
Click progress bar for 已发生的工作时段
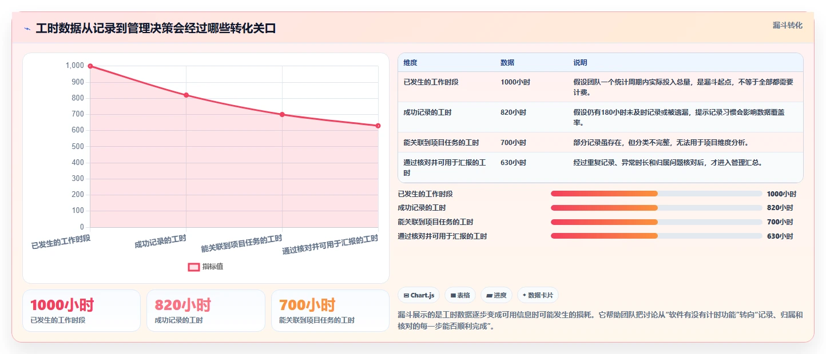click(x=656, y=194)
